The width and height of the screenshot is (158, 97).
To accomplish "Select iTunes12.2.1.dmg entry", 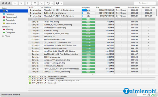I will pyautogui.click(x=92, y=31).
